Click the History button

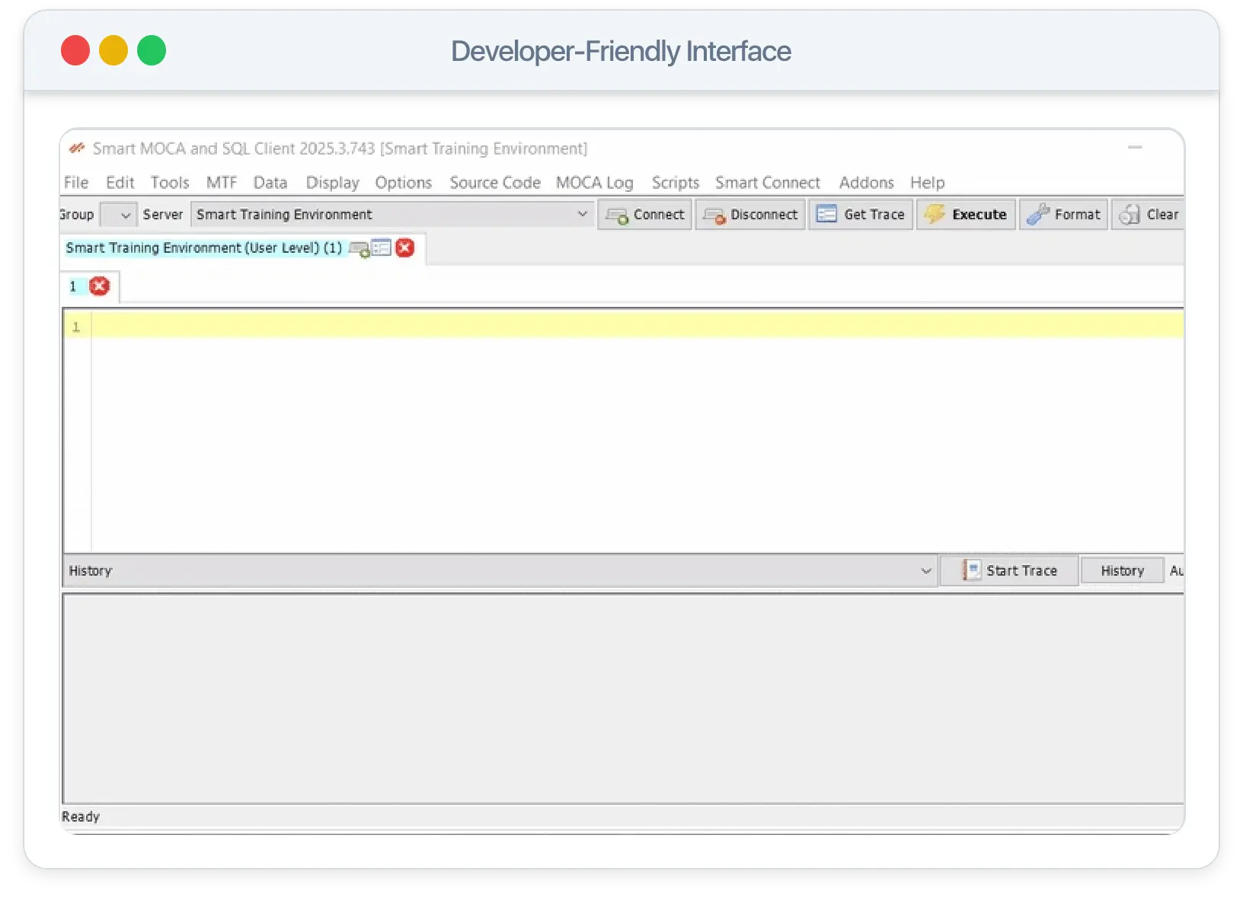(x=1122, y=571)
